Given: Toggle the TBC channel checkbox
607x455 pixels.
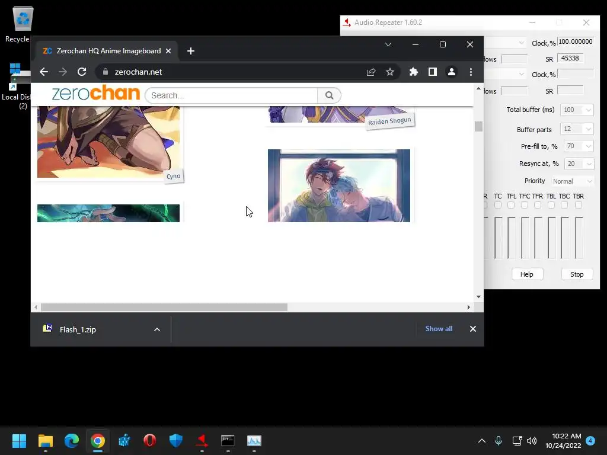Looking at the screenshot, I should click(564, 205).
